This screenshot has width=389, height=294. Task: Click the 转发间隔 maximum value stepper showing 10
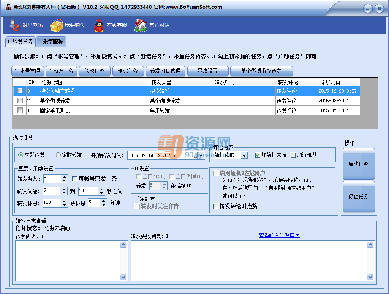[x=101, y=191]
